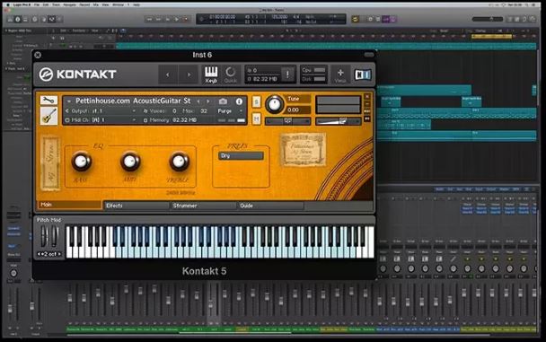Click the View plus icon in Kontakt

(x=340, y=75)
